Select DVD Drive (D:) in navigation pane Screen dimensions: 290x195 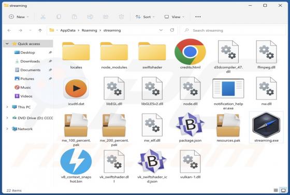(x=35, y=118)
